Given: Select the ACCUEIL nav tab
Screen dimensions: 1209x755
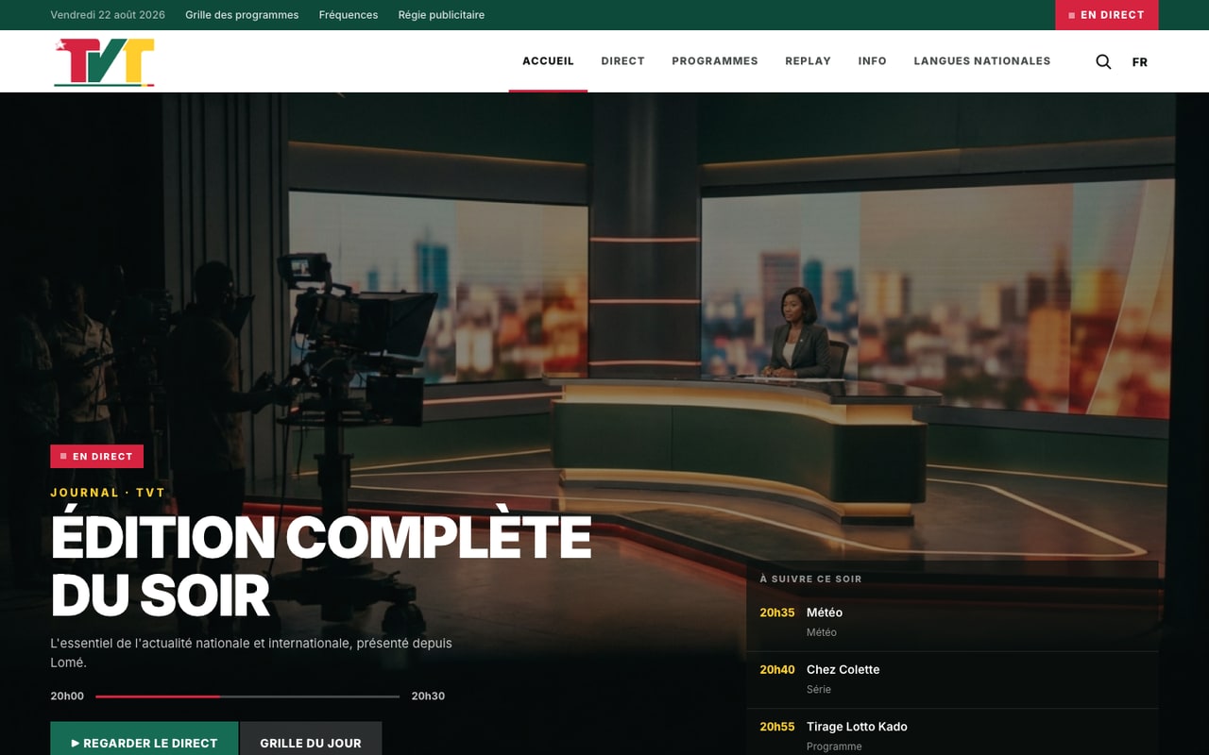Looking at the screenshot, I should 548,61.
